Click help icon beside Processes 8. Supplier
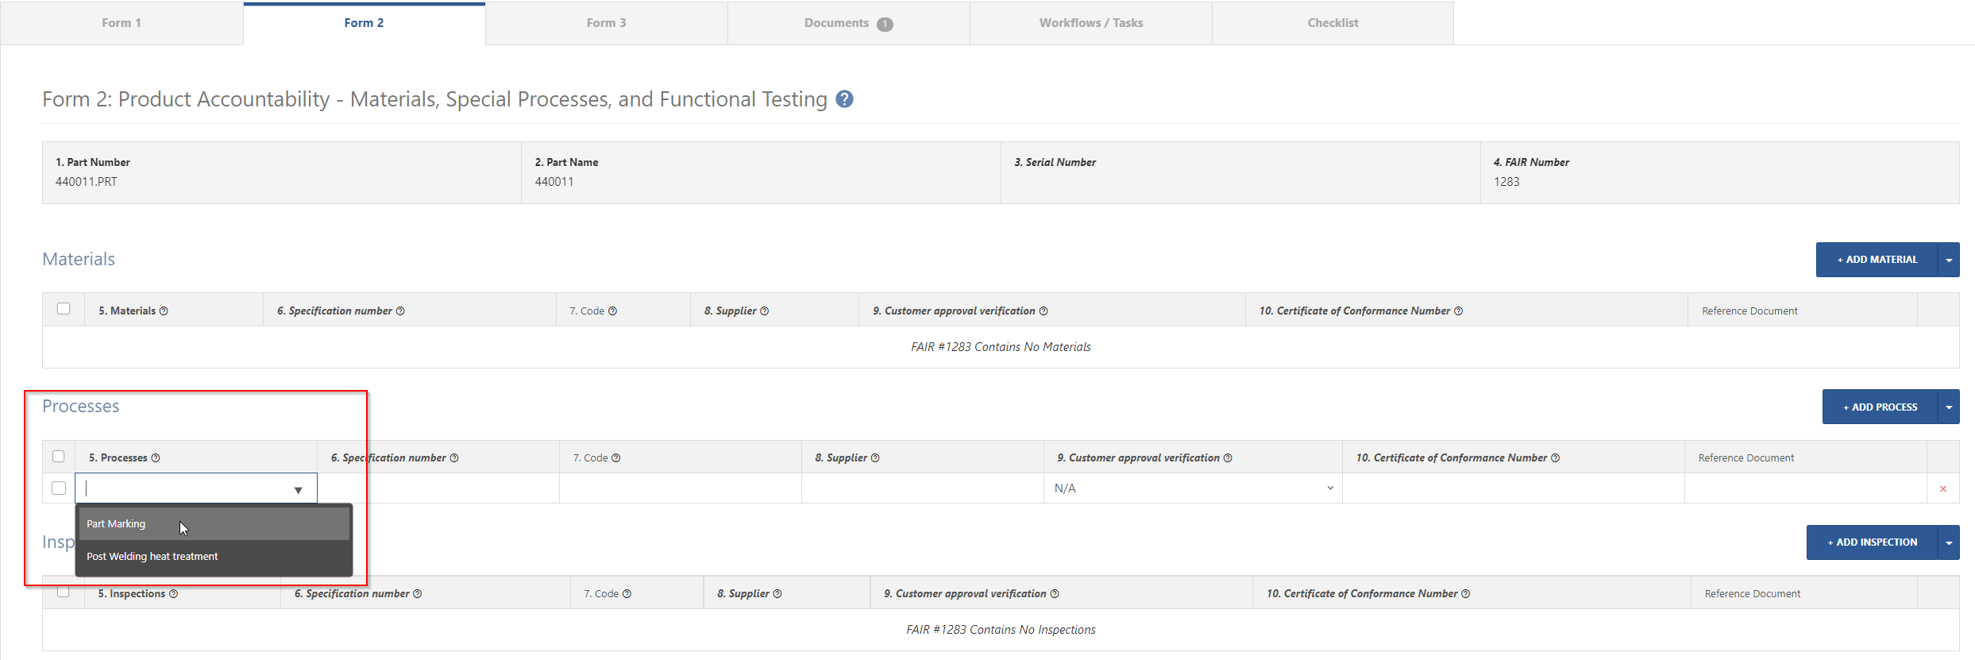The height and width of the screenshot is (660, 1975). click(875, 458)
